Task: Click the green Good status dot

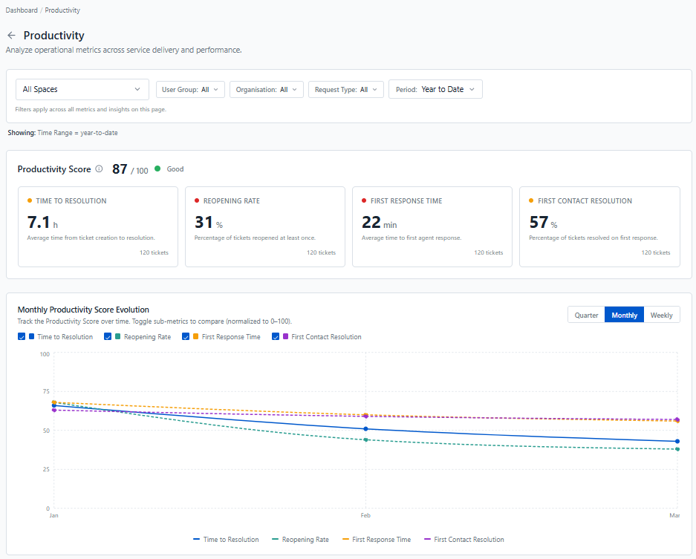Action: (157, 169)
